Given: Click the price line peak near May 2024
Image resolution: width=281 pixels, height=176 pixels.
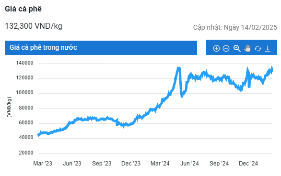Looking at the screenshot, I should [x=179, y=68].
